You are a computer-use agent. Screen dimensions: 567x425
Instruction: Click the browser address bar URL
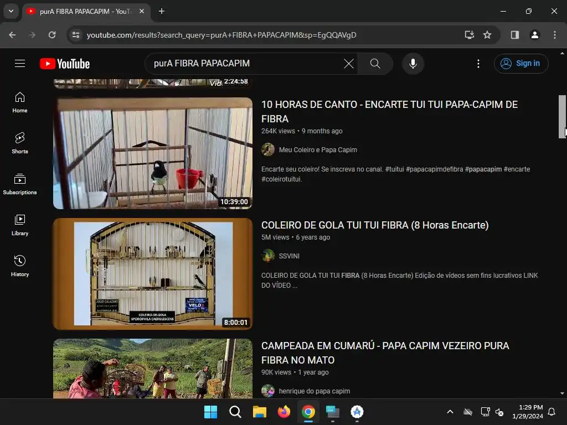221,35
